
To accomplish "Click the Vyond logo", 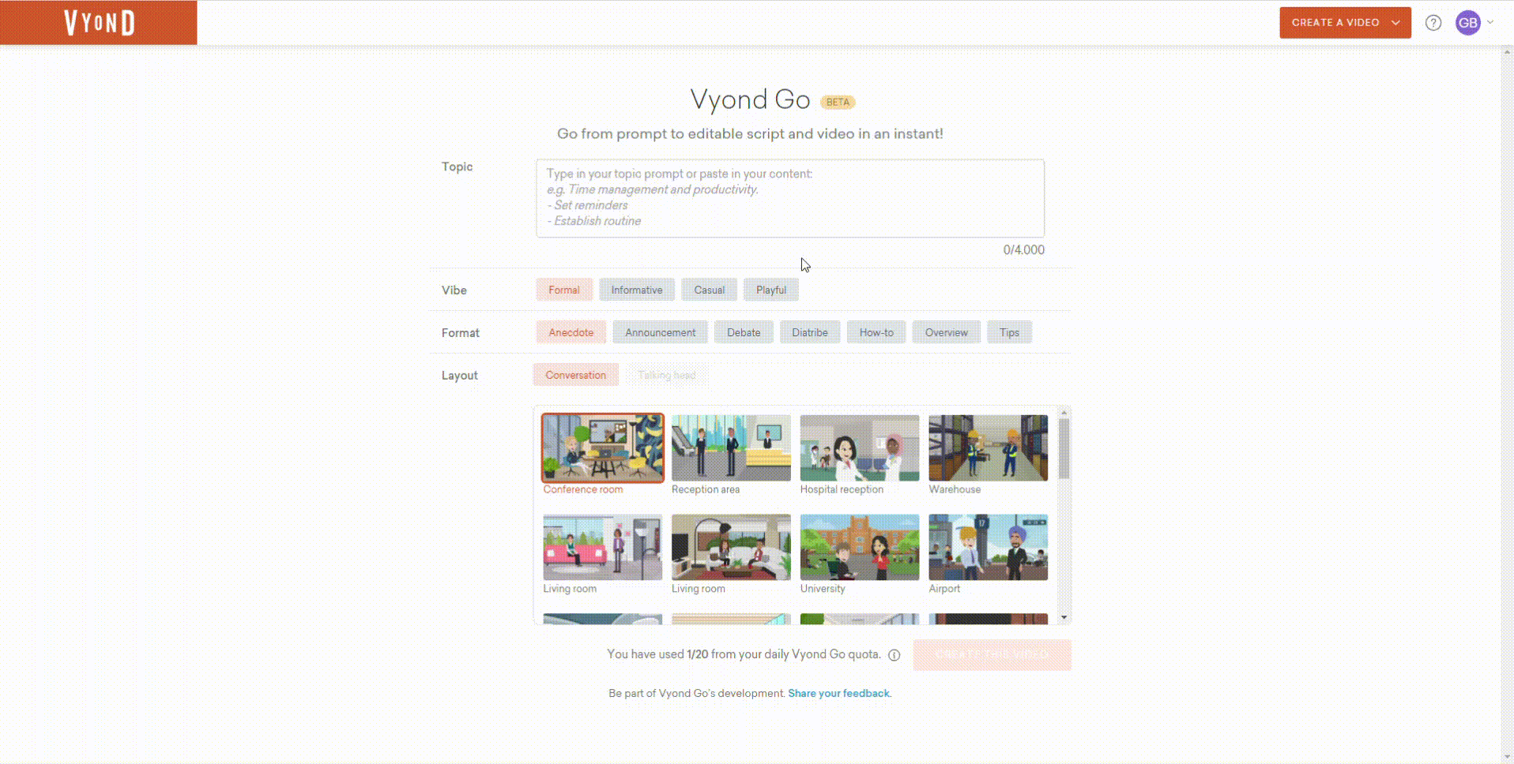I will click(x=99, y=22).
